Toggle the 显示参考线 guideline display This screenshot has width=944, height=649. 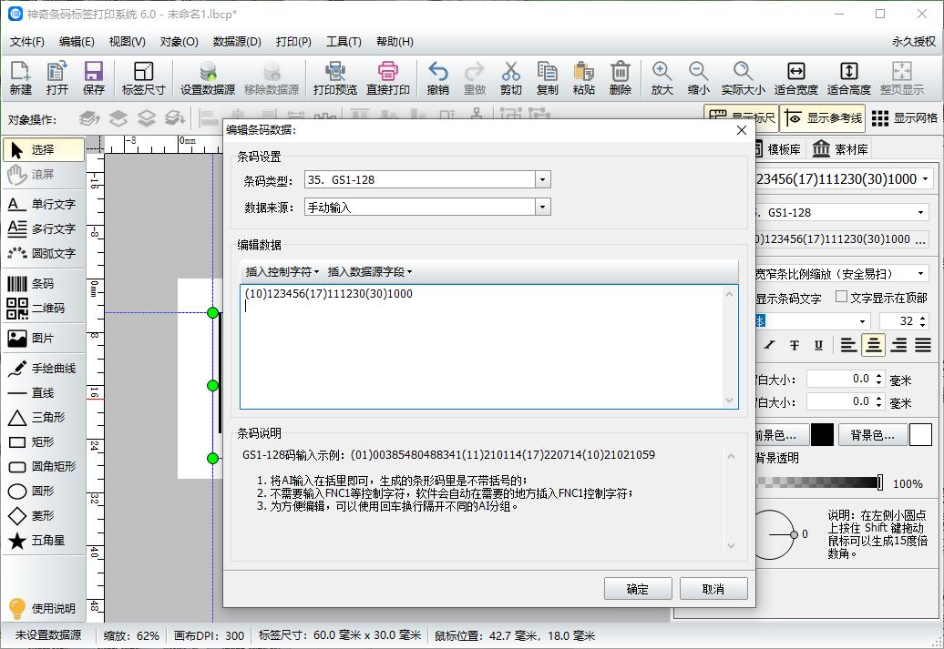tap(823, 117)
